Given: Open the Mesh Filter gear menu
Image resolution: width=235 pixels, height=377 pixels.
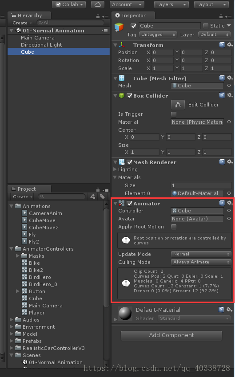Looking at the screenshot, I should point(230,78).
